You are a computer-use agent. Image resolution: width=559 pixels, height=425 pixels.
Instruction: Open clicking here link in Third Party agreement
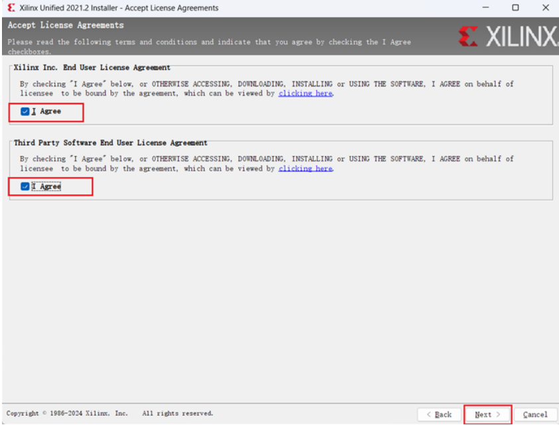(x=305, y=168)
